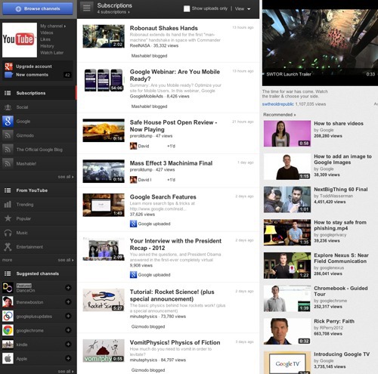The image size is (378, 374).
Task: Open Explore Nexus S thumbnail
Action: point(287,265)
